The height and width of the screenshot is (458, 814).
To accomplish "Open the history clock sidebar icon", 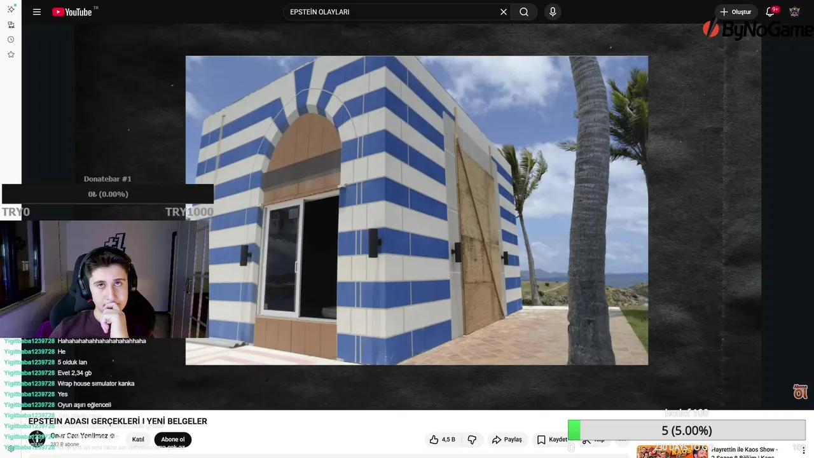I will coord(11,39).
